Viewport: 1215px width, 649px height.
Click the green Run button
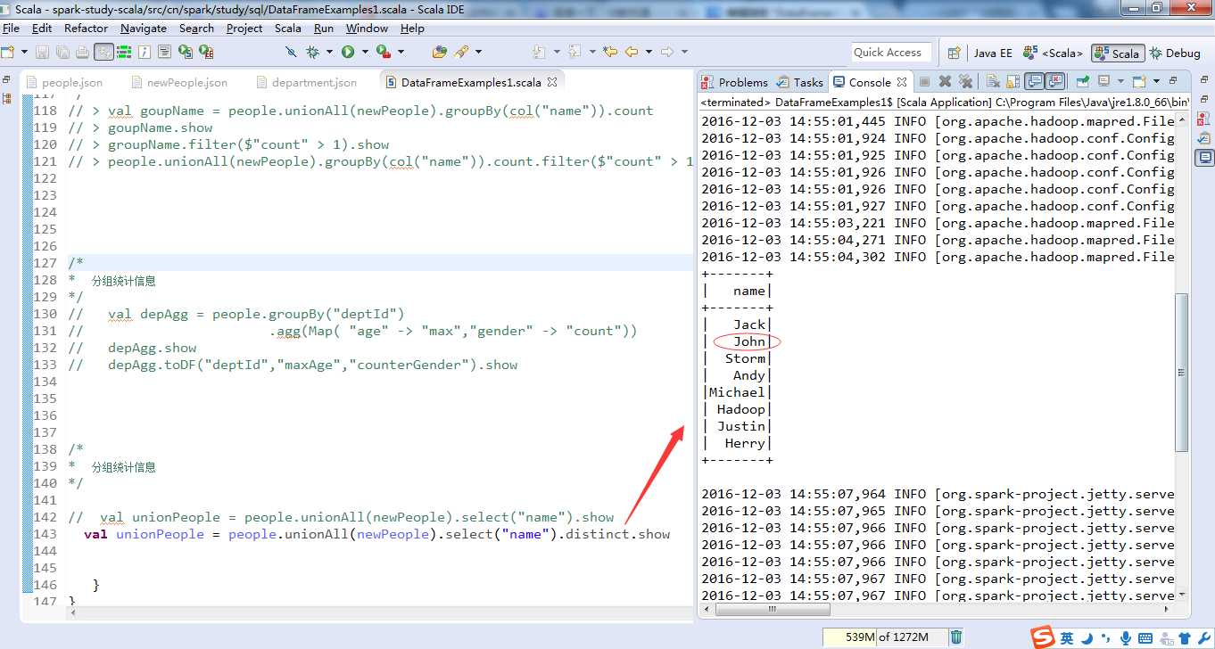tap(348, 52)
